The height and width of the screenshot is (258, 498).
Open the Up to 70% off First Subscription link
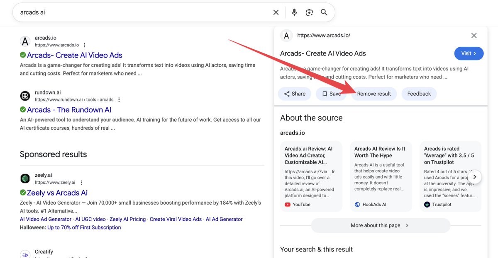point(84,227)
